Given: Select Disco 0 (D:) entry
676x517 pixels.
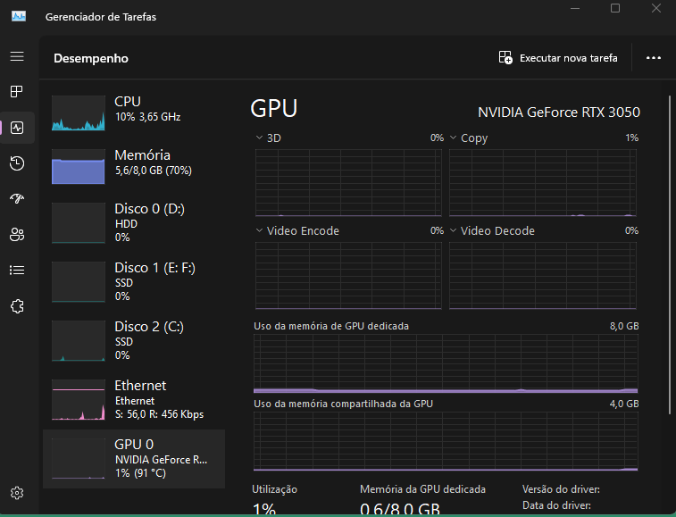Looking at the screenshot, I should tap(134, 223).
